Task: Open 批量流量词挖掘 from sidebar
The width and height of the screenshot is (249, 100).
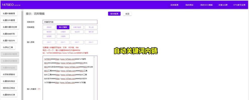Action: [10, 27]
